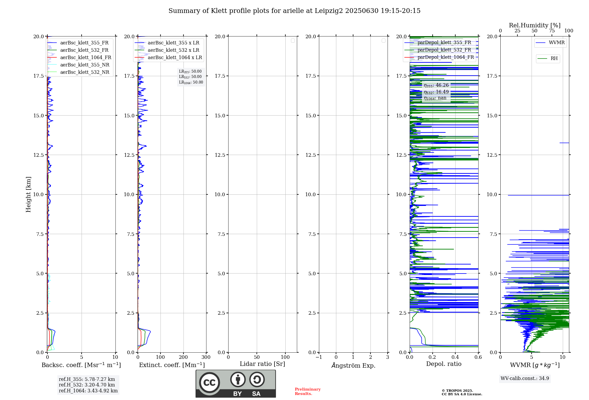Click the green line sample beside the RH legend label
Viewport: 589px width, 400px height.
coord(542,59)
